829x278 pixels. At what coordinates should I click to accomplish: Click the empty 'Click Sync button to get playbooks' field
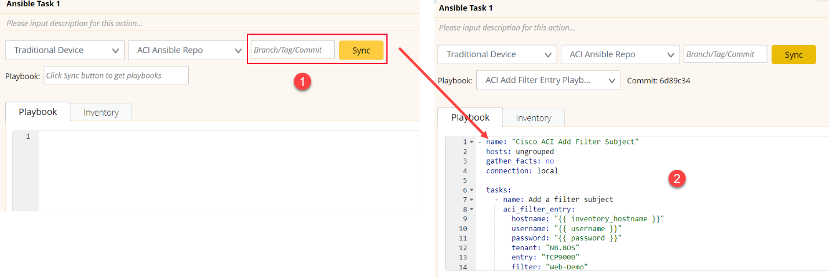pyautogui.click(x=116, y=76)
